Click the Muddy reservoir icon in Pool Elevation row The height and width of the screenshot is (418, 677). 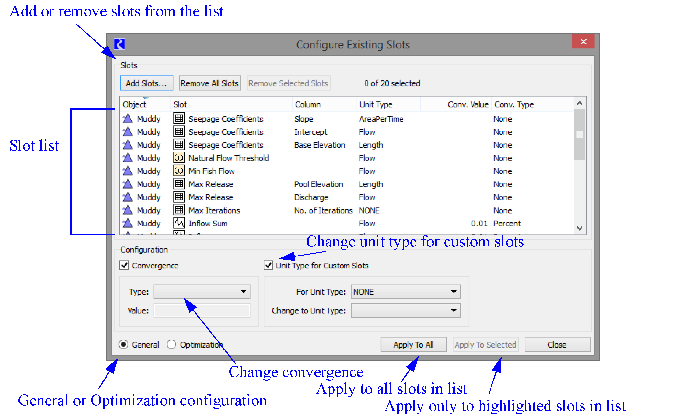coord(128,184)
